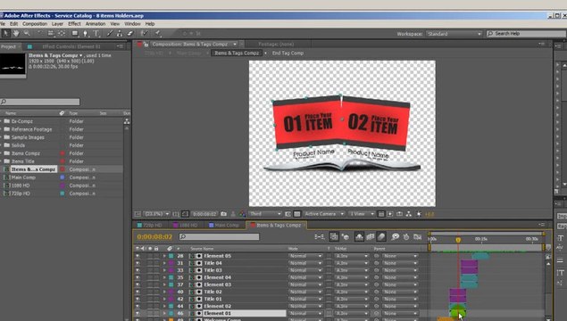The height and width of the screenshot is (321, 567).
Task: Switch to the 720p HD timeline tab
Action: (149, 225)
